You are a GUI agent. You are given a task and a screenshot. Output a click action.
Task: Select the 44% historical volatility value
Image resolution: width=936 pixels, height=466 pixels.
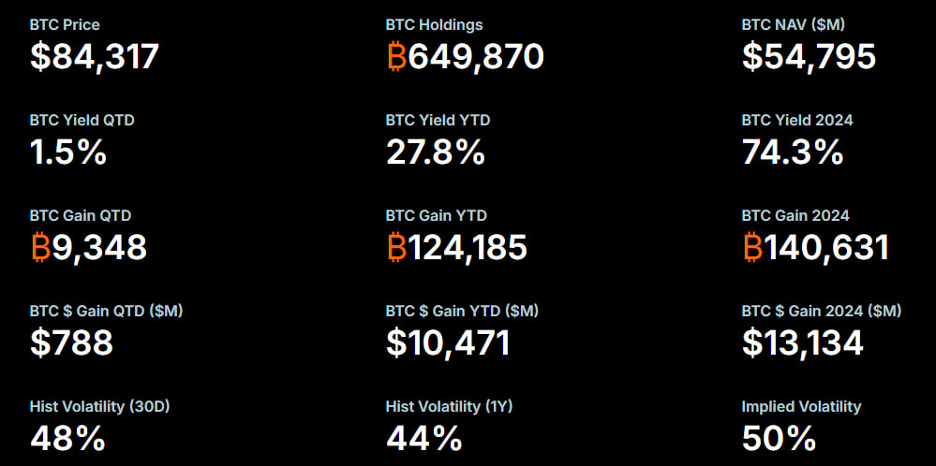coord(423,438)
